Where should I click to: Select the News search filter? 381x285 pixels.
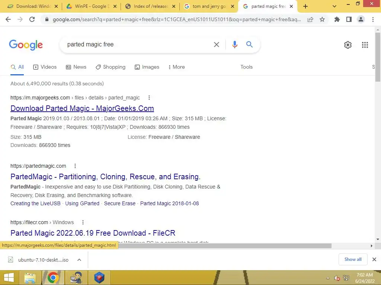[x=76, y=67]
